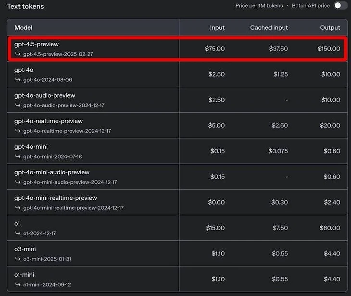Viewport: 351px width, 296px height.
Task: Select the Model column header
Action: point(24,27)
